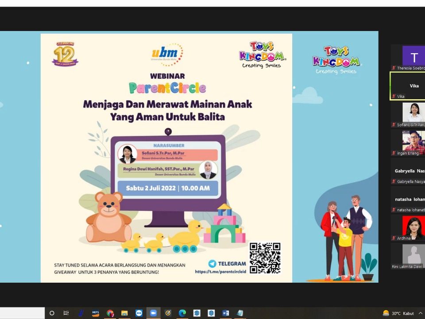This screenshot has width=425, height=319.
Task: Click muted mic icon beside Gabryella Nasya
Action: click(394, 182)
